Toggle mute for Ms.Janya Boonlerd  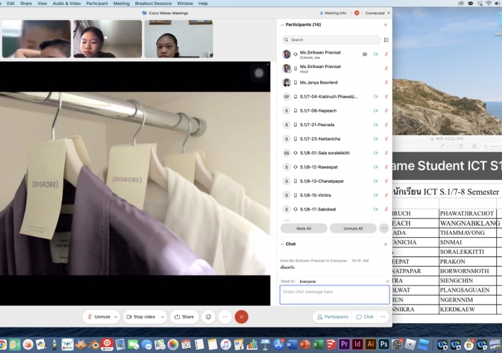386,82
